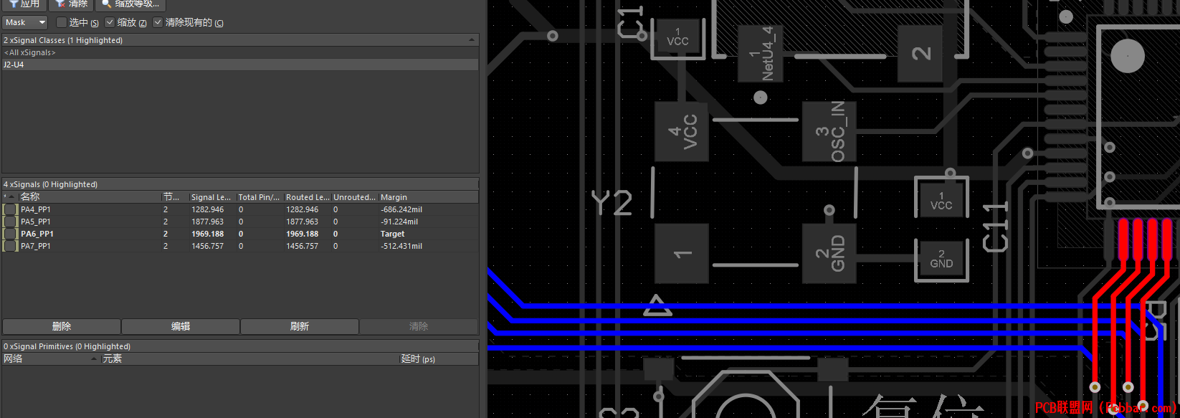This screenshot has height=418, width=1180.
Task: Select the large pad numbered 2 near NetU4_4
Action: click(x=921, y=54)
